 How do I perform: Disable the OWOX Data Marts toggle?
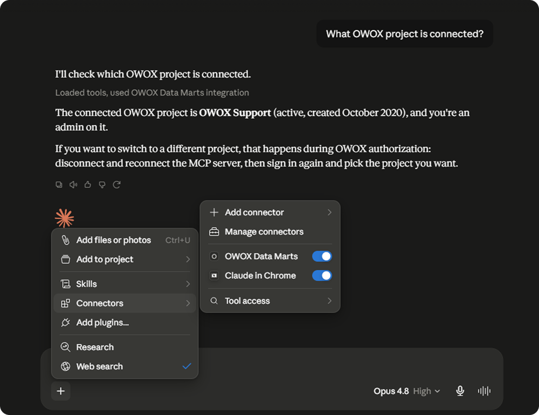322,256
